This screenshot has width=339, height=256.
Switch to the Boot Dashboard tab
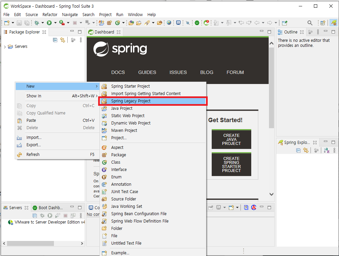(48, 207)
